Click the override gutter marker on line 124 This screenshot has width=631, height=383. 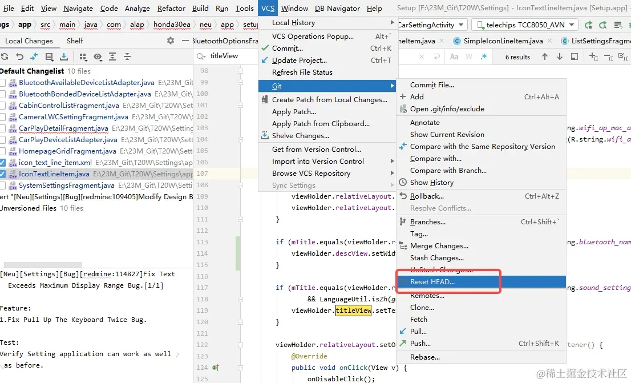pos(215,367)
